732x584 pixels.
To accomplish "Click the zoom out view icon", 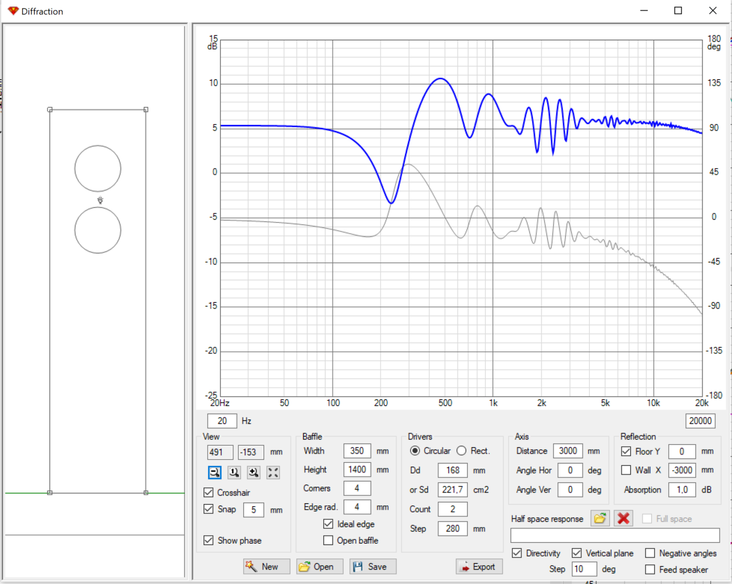I will tap(215, 472).
